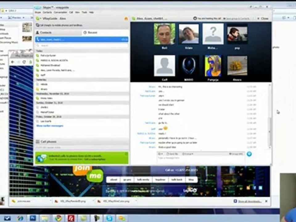The image size is (296, 222).
Task: Click the blog link on join.me page
Action: 191,179
